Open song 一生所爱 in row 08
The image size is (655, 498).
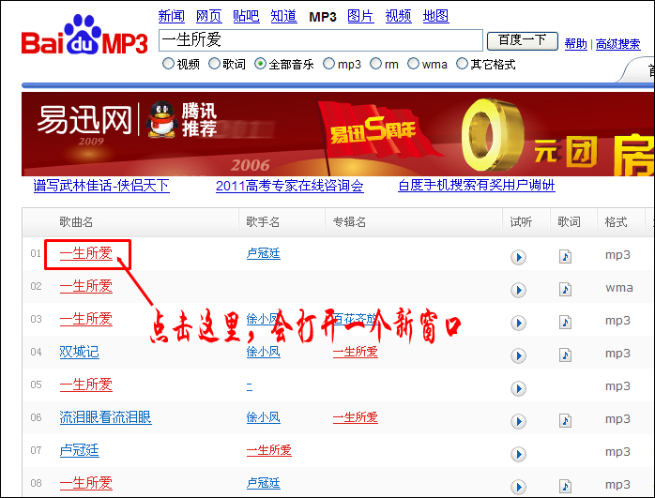(x=86, y=483)
